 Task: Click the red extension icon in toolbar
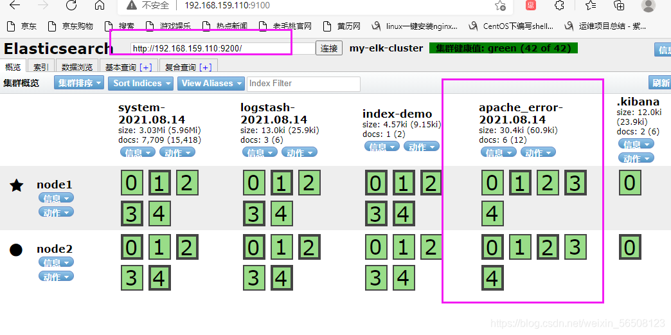[531, 6]
